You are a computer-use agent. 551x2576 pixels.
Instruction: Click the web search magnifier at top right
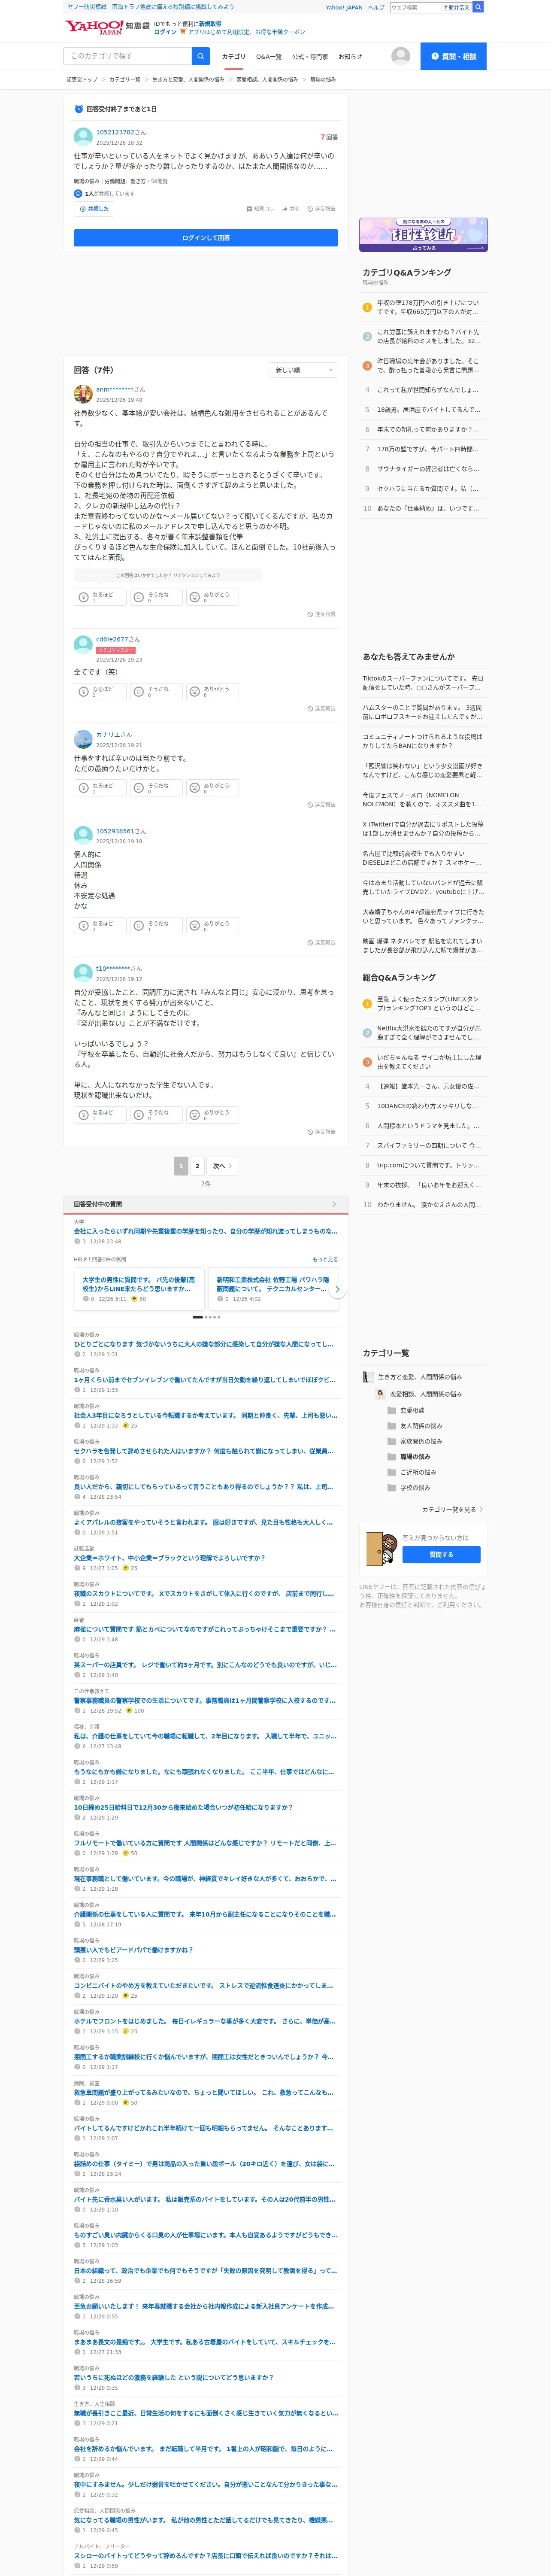(478, 7)
